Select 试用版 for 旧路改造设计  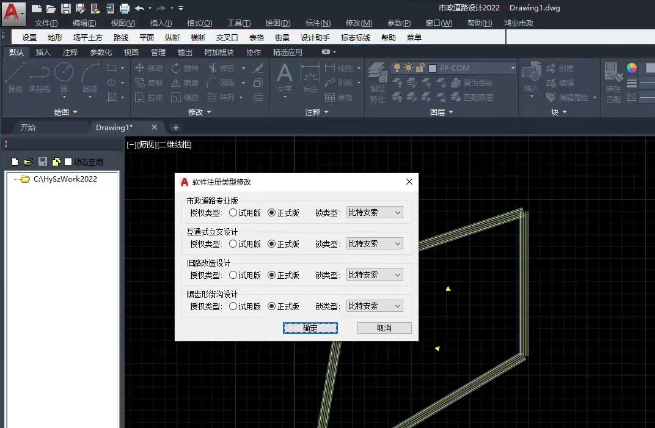(x=233, y=275)
